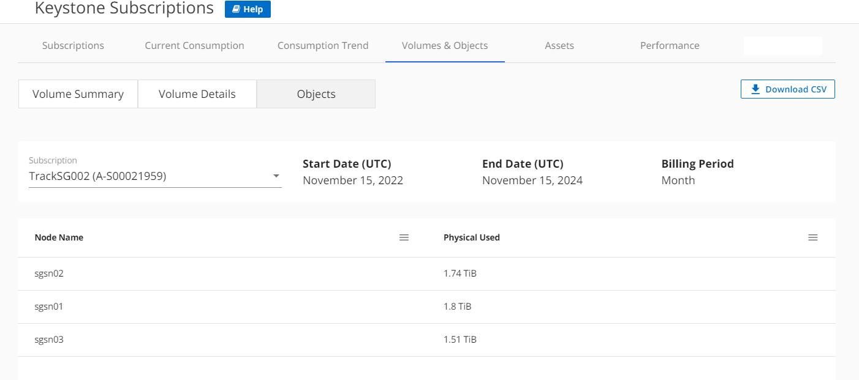Screen dimensions: 859x380
Task: Open the Current Consumption tab
Action: (x=194, y=45)
